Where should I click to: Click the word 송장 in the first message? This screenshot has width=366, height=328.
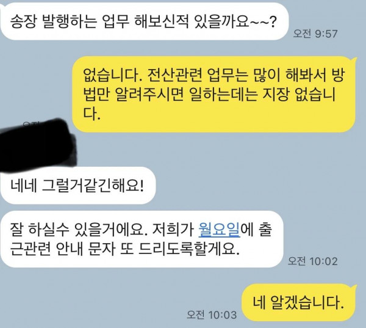tap(23, 21)
